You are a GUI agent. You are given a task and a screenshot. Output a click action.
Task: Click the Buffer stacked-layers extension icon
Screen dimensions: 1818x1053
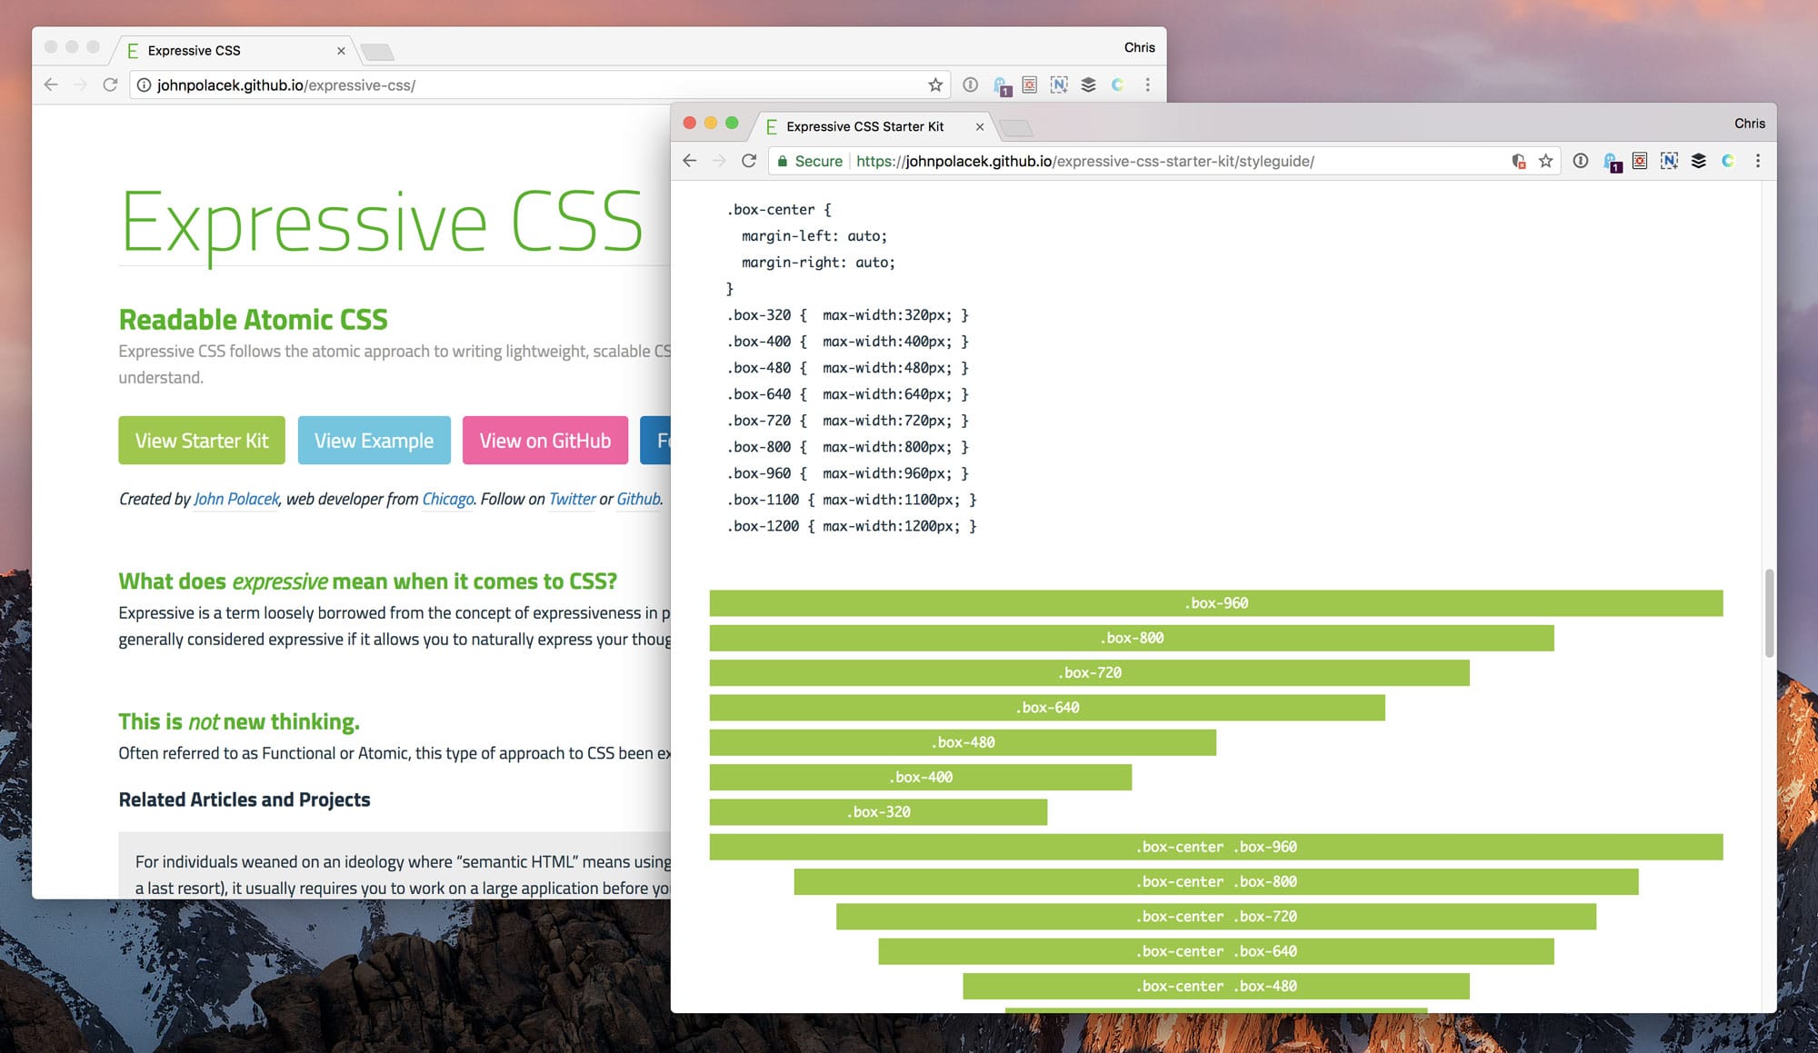1698,161
